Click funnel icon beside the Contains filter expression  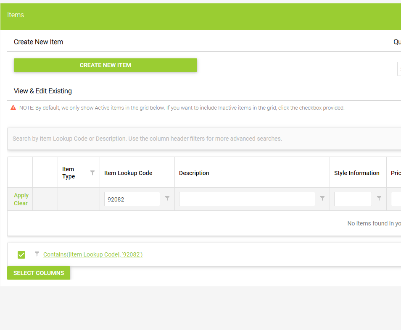point(37,254)
